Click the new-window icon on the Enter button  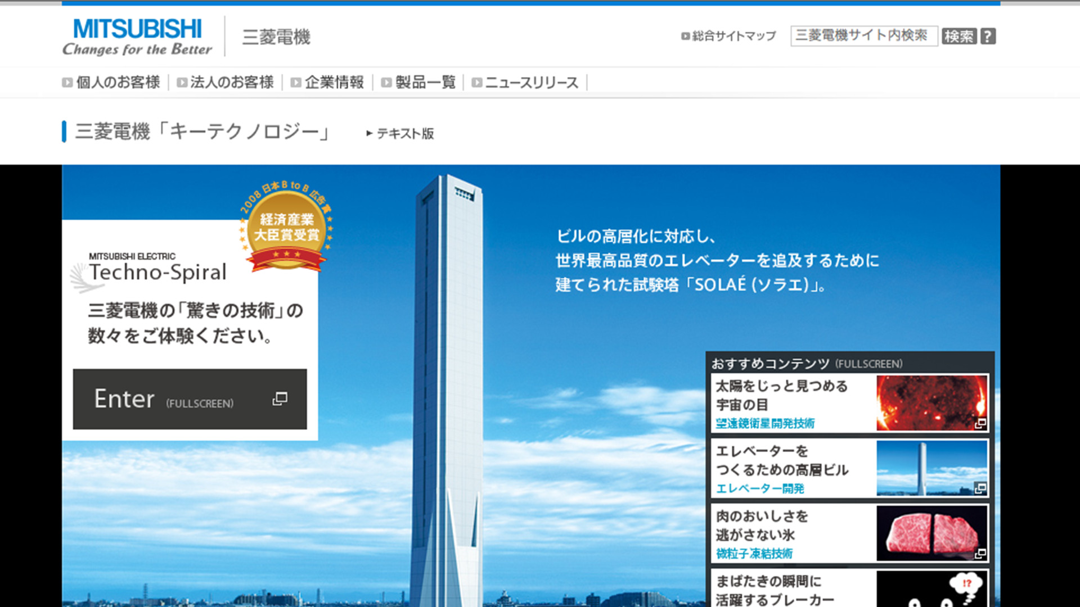point(280,398)
